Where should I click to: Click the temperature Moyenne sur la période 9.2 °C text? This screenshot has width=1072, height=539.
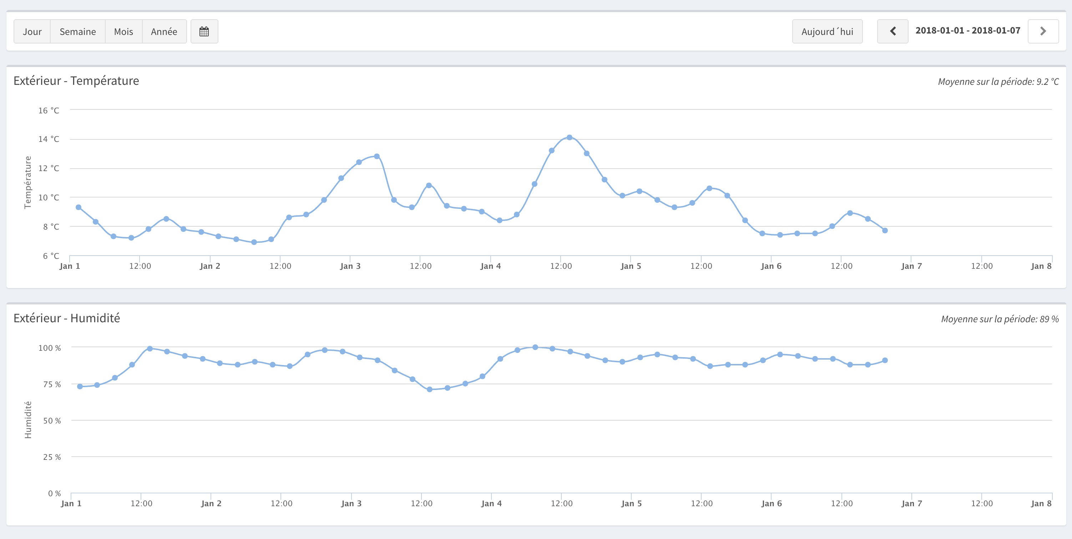pos(998,81)
